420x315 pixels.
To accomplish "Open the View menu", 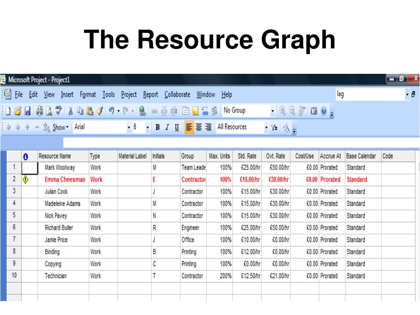I will click(49, 95).
